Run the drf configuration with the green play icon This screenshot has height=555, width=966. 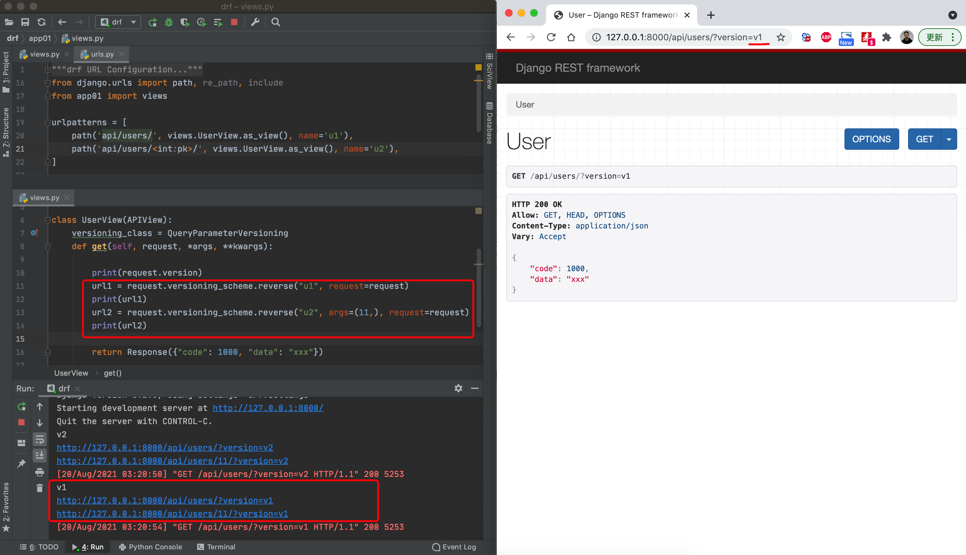coord(152,22)
